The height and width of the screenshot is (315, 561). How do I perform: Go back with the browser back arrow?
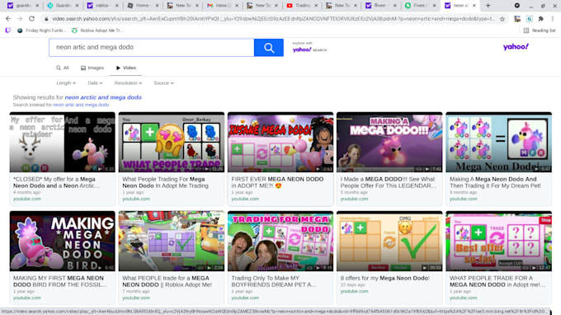tap(8, 19)
